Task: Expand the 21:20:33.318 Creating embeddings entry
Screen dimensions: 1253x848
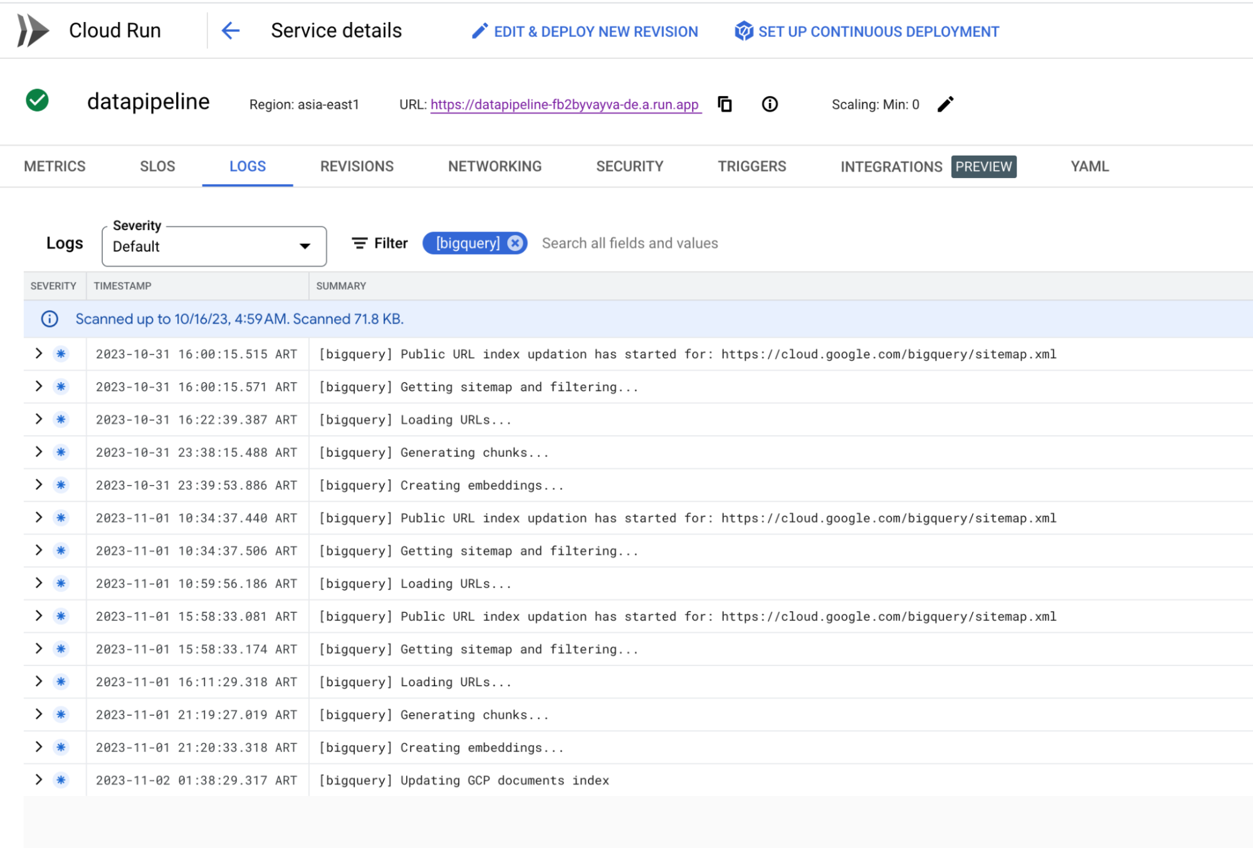Action: point(39,747)
